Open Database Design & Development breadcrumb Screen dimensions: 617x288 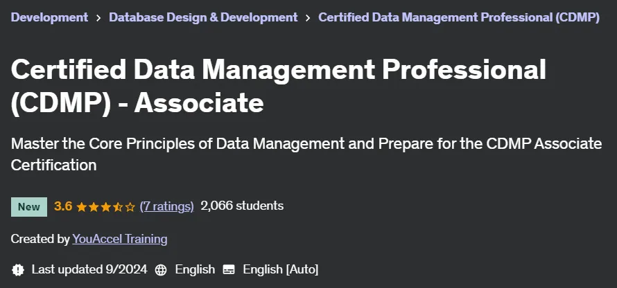coord(203,17)
